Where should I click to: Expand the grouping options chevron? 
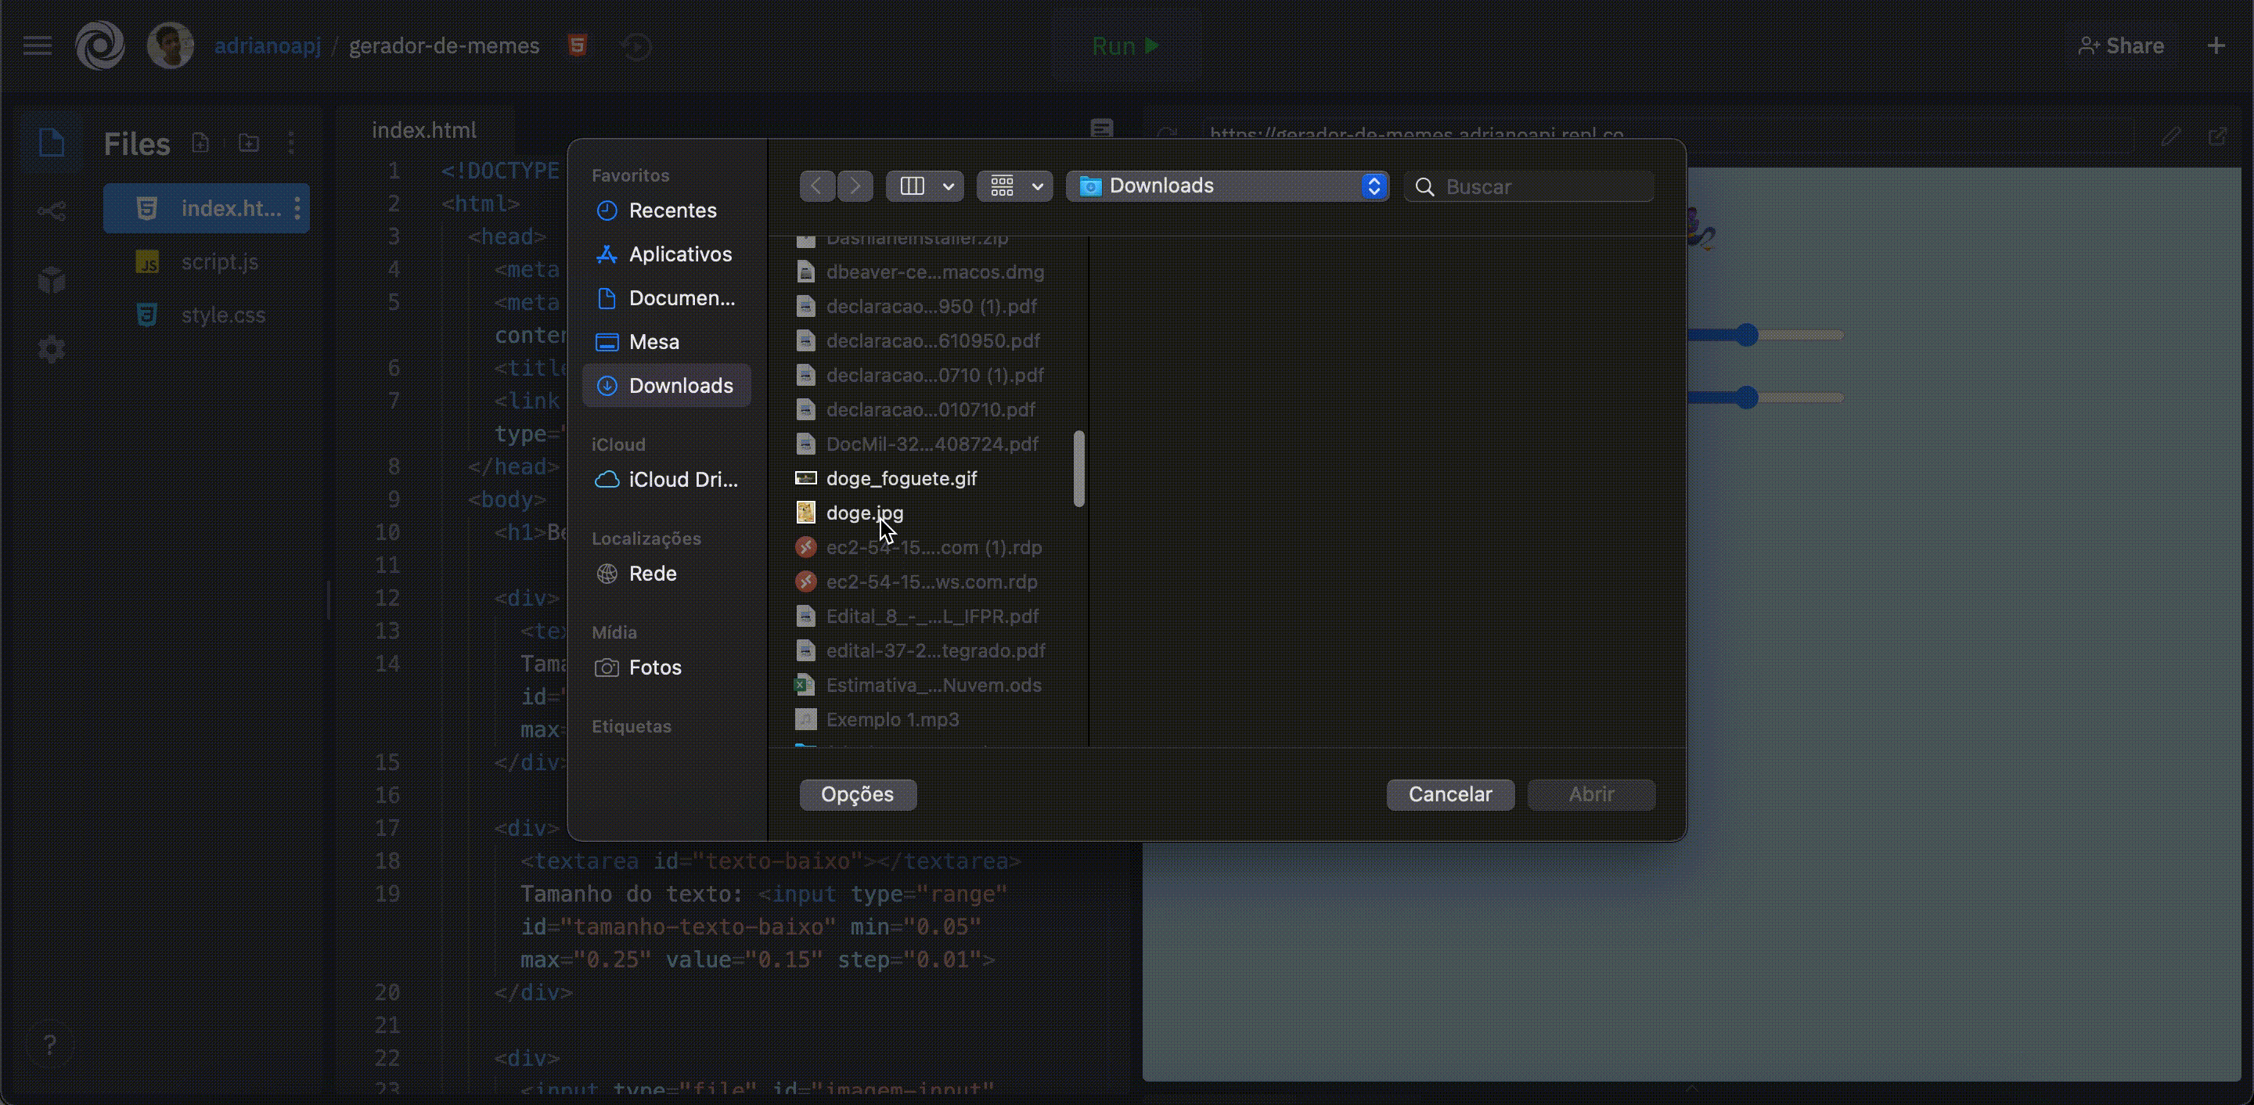[1037, 186]
